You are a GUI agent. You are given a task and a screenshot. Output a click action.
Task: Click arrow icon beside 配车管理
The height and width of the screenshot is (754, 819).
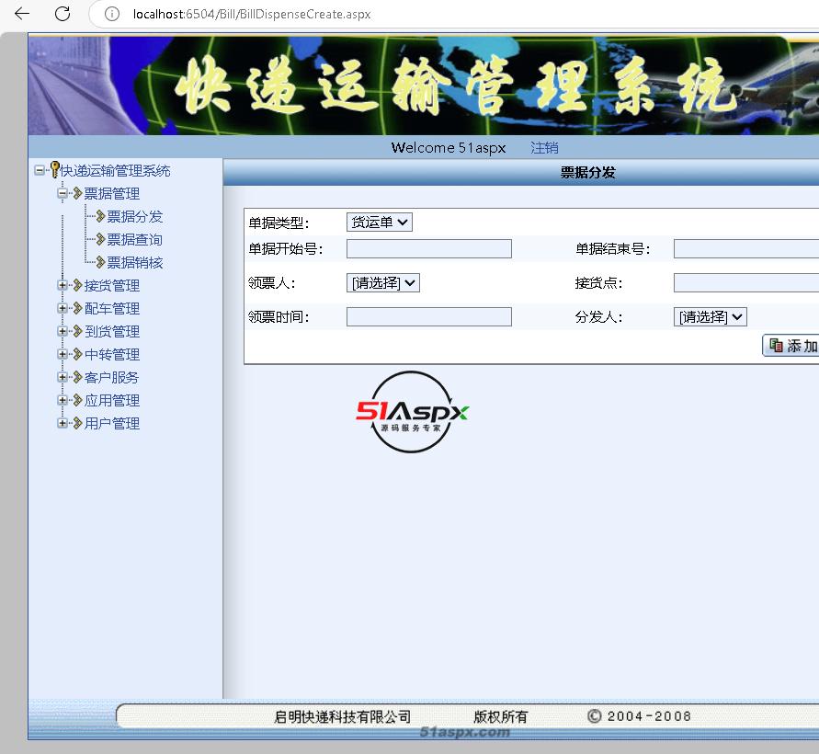78,308
